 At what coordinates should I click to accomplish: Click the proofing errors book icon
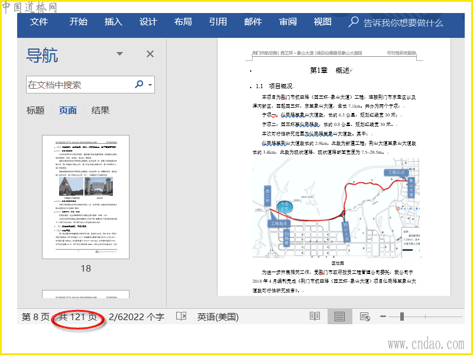coord(182,317)
